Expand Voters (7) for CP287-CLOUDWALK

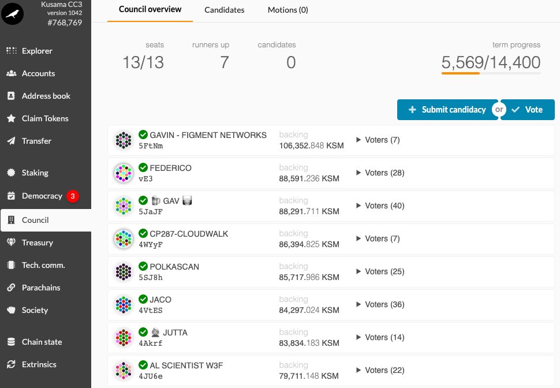click(x=378, y=238)
